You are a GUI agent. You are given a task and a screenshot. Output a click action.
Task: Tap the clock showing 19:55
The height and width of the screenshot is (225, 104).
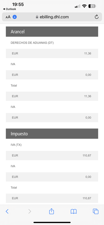pos(18,4)
